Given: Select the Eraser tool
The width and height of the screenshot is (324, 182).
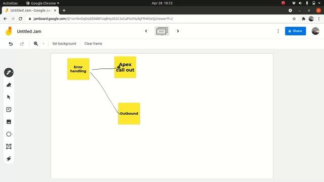Looking at the screenshot, I should (x=9, y=85).
